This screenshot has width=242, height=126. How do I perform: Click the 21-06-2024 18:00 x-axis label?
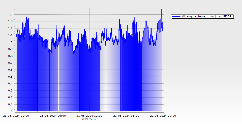click(126, 116)
